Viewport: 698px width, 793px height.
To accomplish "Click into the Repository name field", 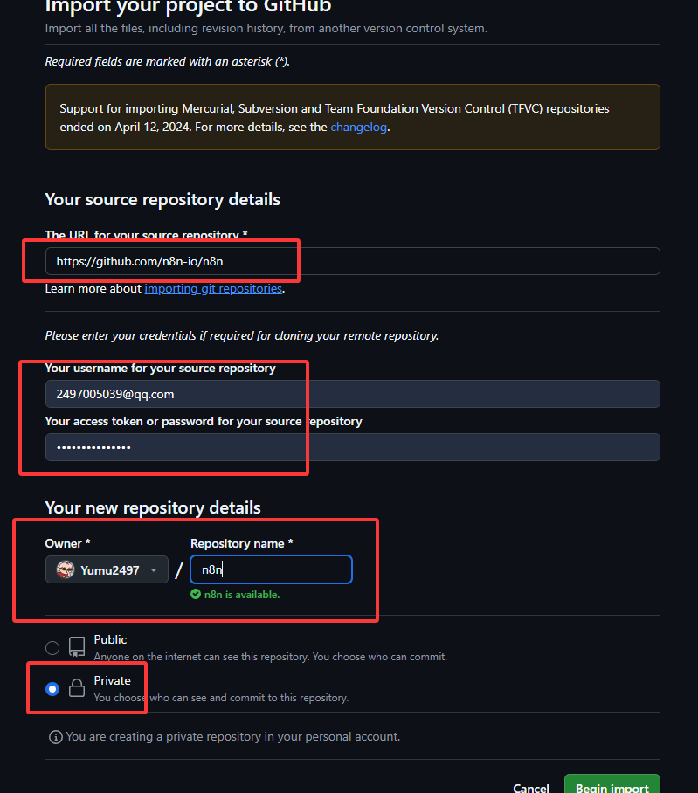I will pyautogui.click(x=271, y=569).
